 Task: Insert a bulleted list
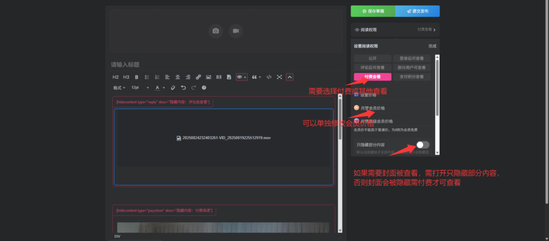coord(147,77)
